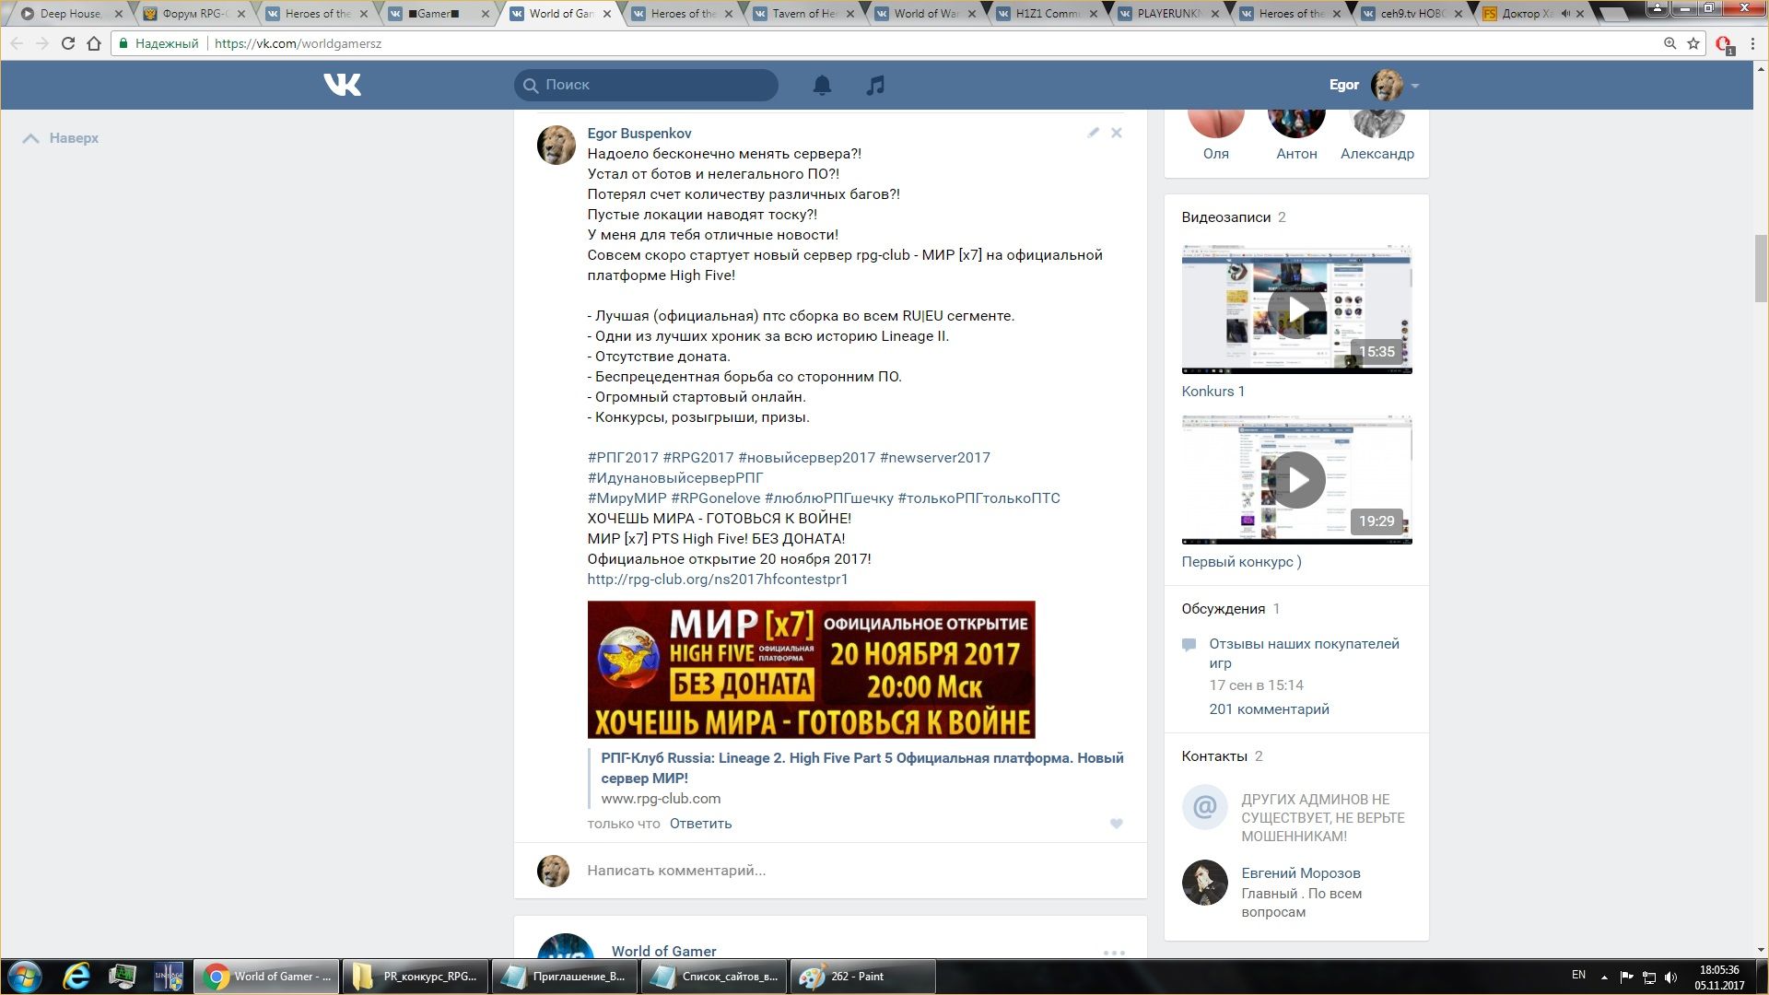Click the #RPGonelove hashtag
The height and width of the screenshot is (995, 1769).
coord(715,498)
